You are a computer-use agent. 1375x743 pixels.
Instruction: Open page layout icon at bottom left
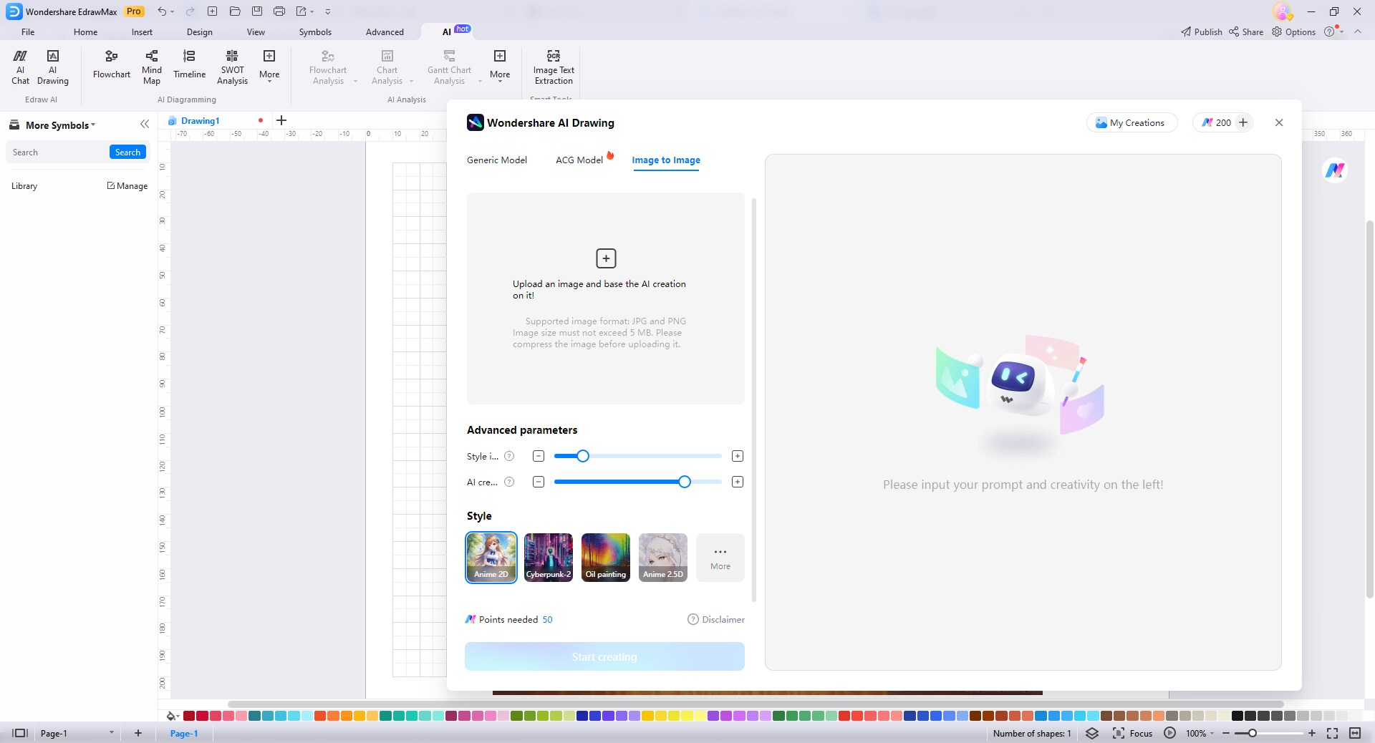pos(20,733)
